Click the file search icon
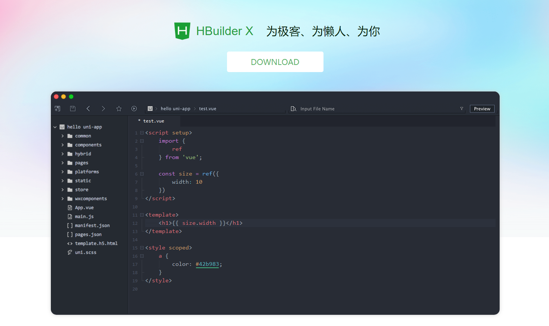This screenshot has width=549, height=326. 294,109
